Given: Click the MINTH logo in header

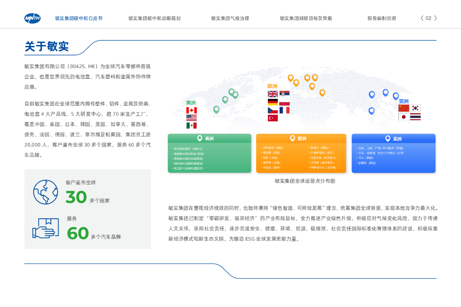Looking at the screenshot, I should [32, 18].
